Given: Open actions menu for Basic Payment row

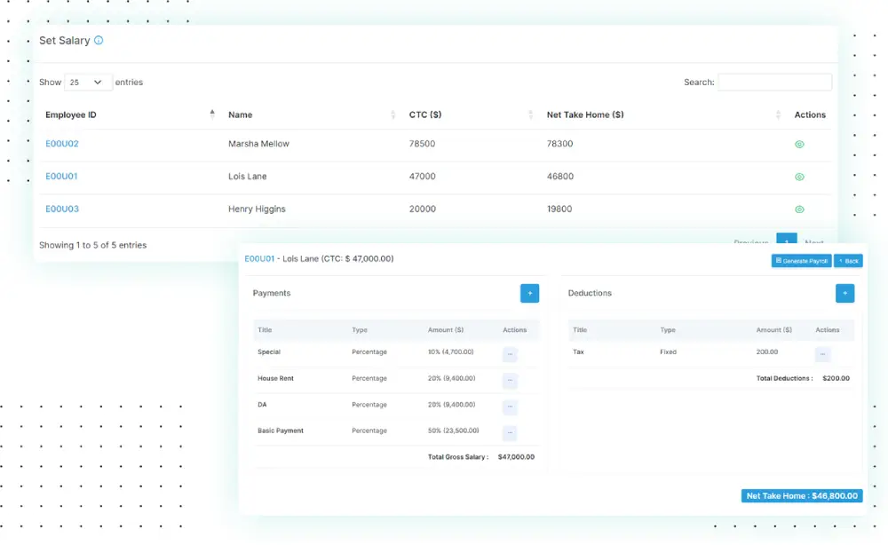Looking at the screenshot, I should (510, 433).
